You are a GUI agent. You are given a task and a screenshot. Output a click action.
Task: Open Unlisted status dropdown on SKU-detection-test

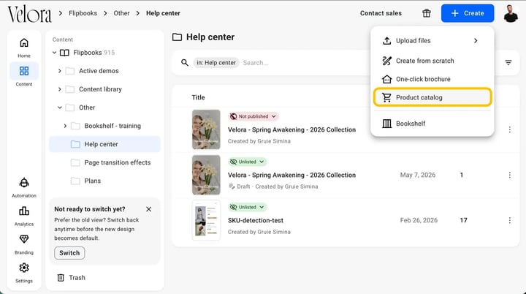tap(247, 207)
